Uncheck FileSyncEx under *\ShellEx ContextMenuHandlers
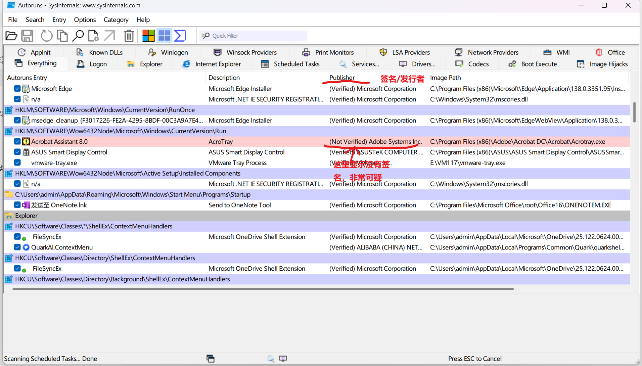 coord(17,237)
